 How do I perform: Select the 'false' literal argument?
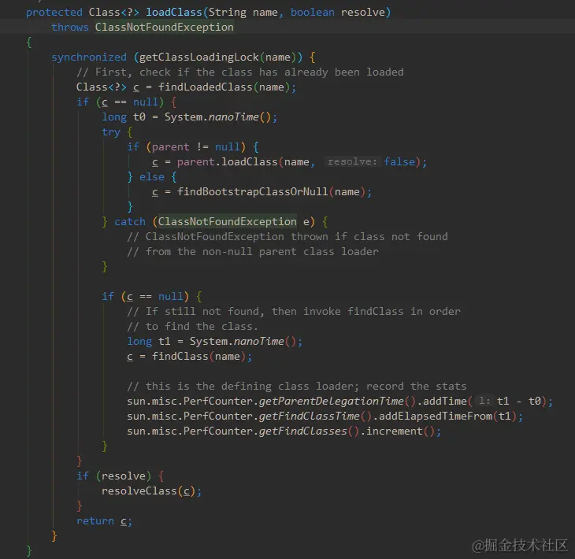pos(399,162)
